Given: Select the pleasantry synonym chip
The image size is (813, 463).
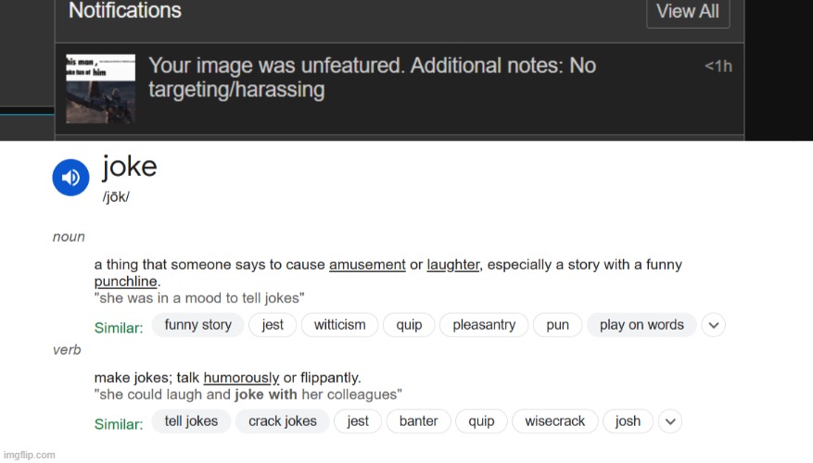Looking at the screenshot, I should coord(484,325).
